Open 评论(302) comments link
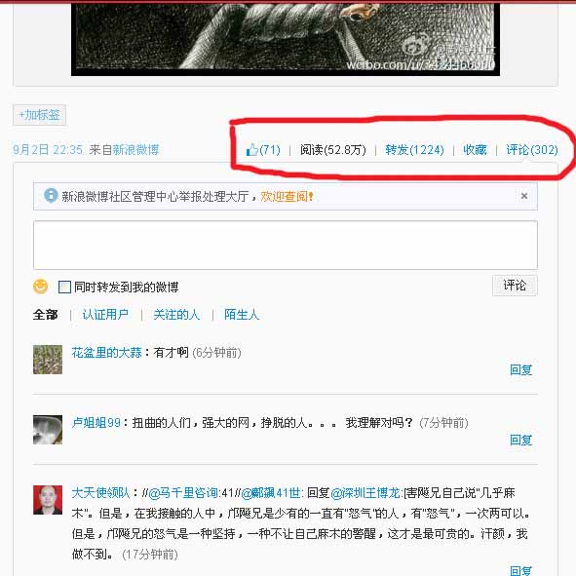Screen dimensions: 576x576 click(x=532, y=150)
